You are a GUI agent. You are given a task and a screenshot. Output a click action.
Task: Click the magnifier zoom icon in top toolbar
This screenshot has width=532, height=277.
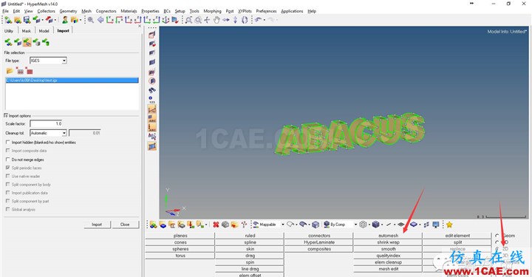[x=91, y=20]
